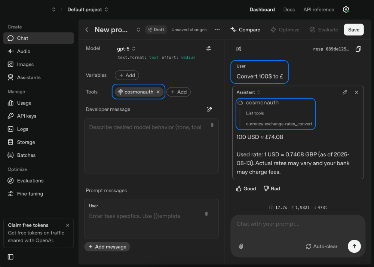Open currency-exchange-rates_convert call details
This screenshot has height=267, width=374.
pos(279,124)
